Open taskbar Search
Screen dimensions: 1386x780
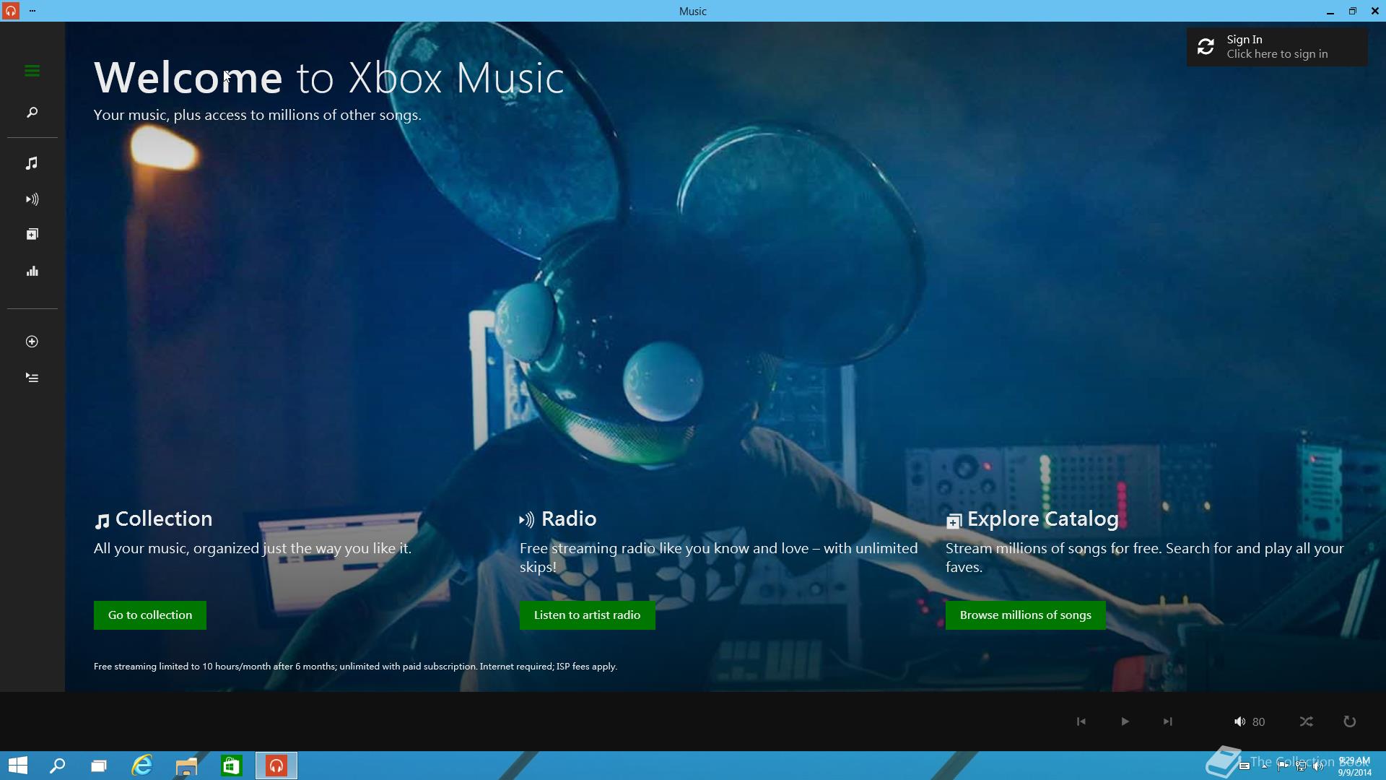pyautogui.click(x=57, y=766)
